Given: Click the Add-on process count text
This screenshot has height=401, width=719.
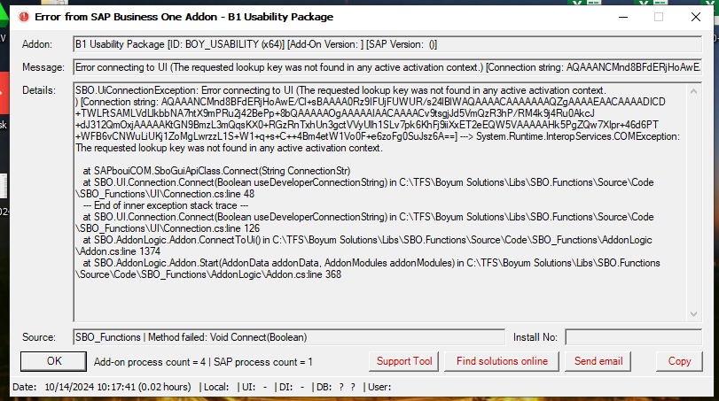Looking at the screenshot, I should [x=150, y=362].
